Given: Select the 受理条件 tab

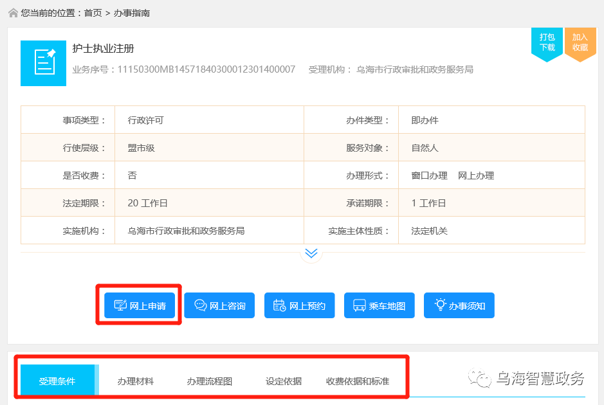Looking at the screenshot, I should 58,379.
